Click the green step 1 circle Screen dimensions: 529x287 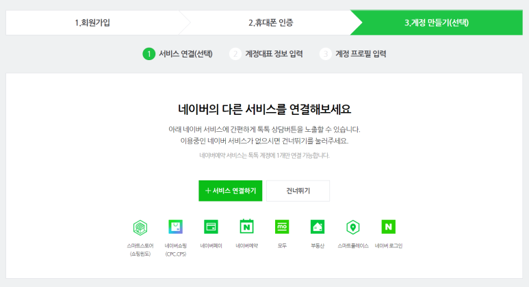pos(149,54)
